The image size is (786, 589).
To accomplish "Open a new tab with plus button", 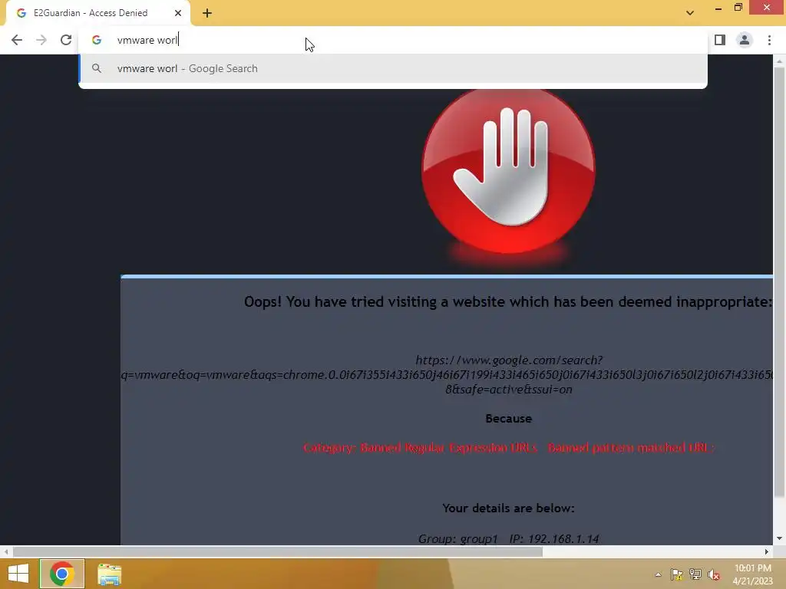I will [207, 13].
